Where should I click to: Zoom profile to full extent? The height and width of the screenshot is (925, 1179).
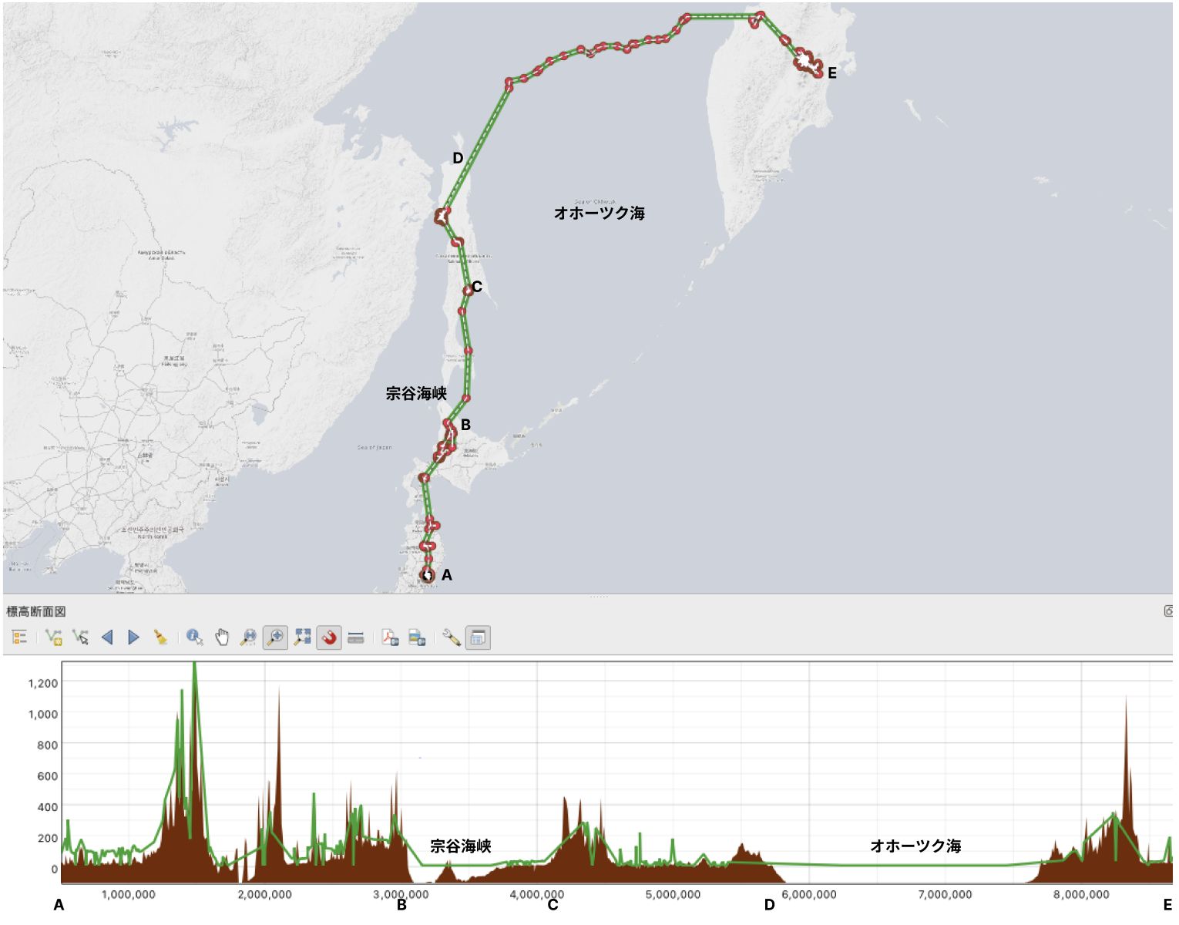pyautogui.click(x=302, y=638)
